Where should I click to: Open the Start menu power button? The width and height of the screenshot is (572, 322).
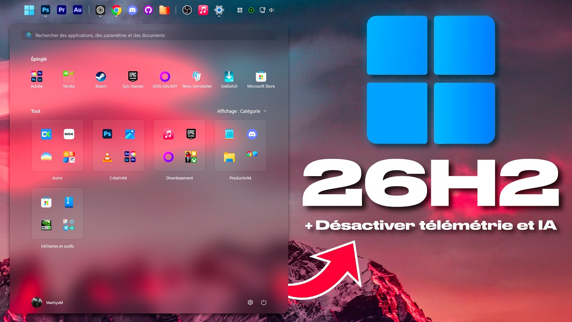click(x=264, y=302)
